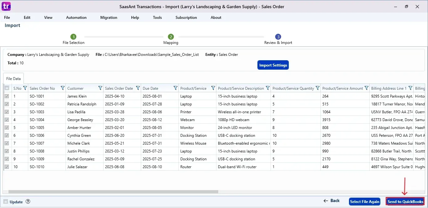This screenshot has height=208, width=428.
Task: Open filter for Sales Order No column
Action: (x=63, y=88)
